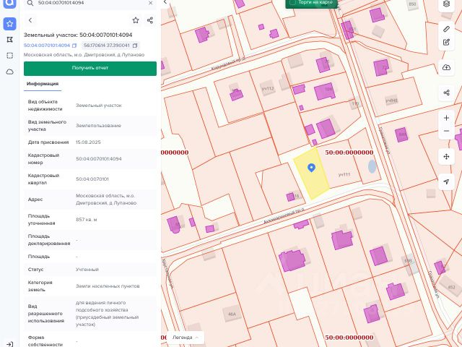The width and height of the screenshot is (462, 347).
Task: Expand the 'Легенда' legend panel
Action: [x=186, y=338]
